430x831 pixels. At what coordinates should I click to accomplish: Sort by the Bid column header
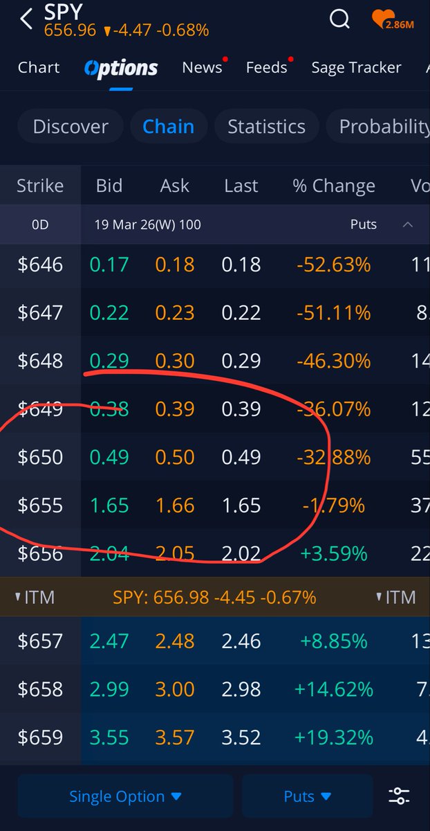(x=109, y=186)
